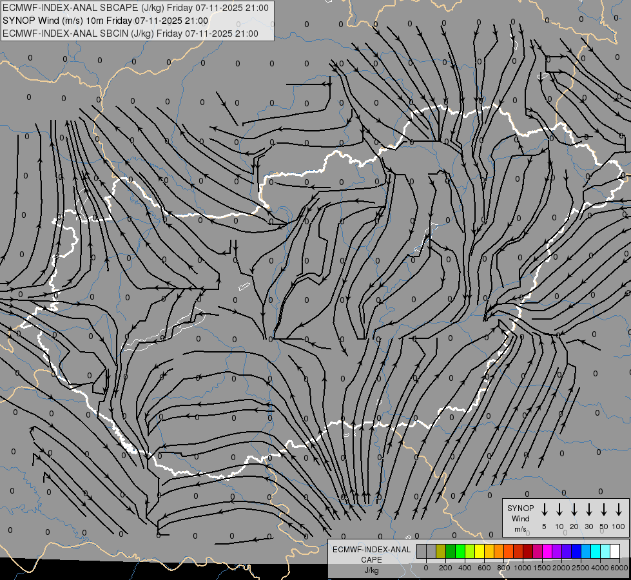Click the SBCAPE title line at top
Screen dimensions: 631x580
click(135, 8)
